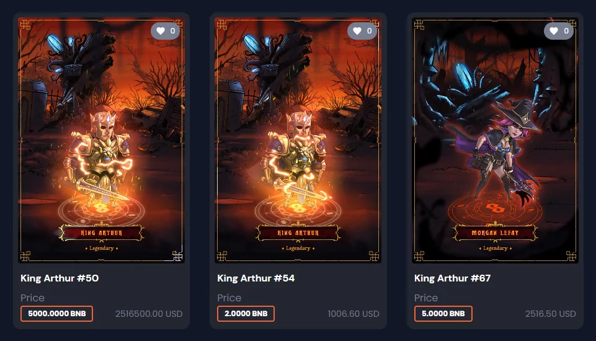
Task: Click the 2516500.00 USD price text
Action: click(149, 314)
